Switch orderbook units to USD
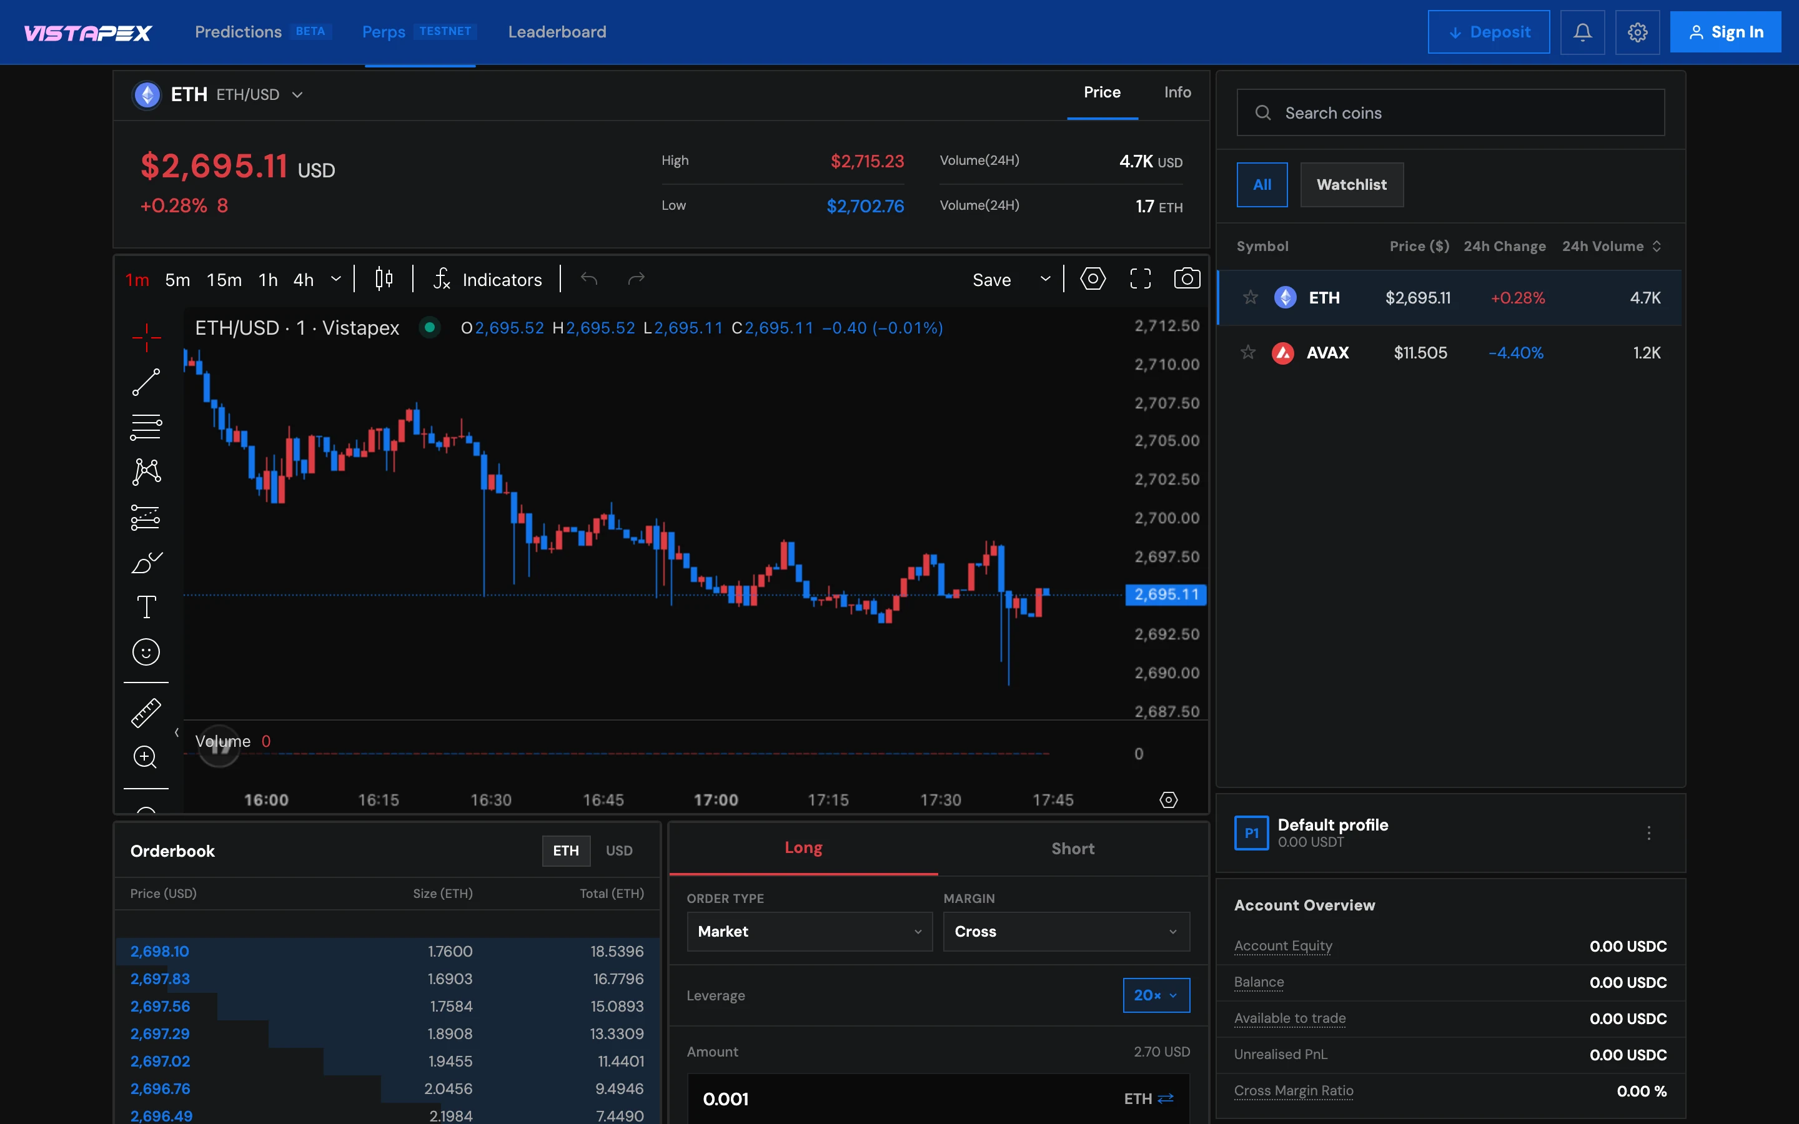 [x=619, y=850]
